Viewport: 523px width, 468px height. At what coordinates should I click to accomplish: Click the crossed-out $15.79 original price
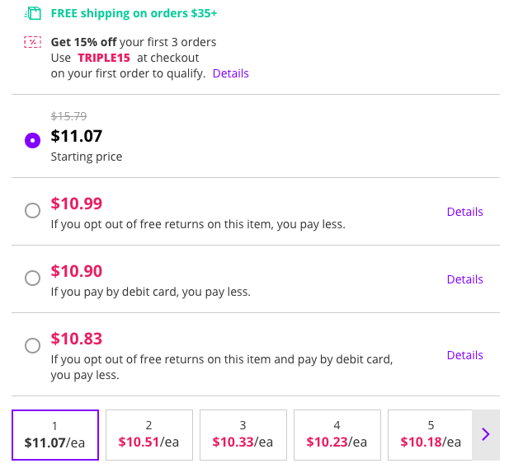point(68,116)
